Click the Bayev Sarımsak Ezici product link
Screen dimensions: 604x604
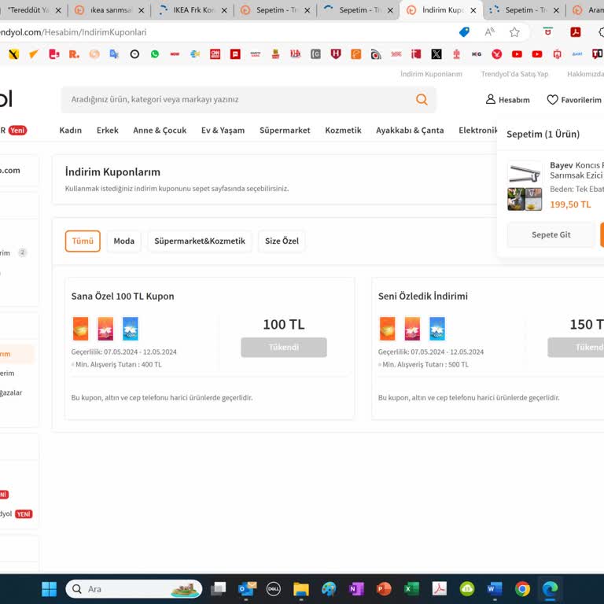click(576, 170)
